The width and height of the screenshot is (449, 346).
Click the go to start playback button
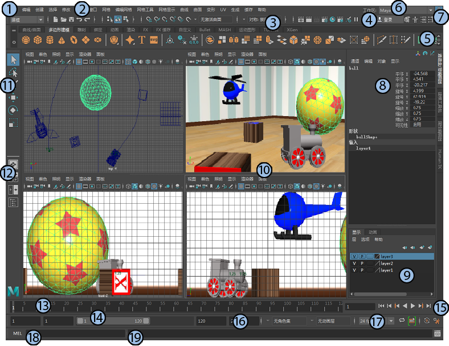click(x=381, y=306)
